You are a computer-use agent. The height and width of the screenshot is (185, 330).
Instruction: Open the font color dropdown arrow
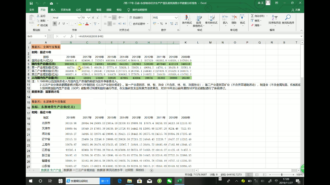(x=90, y=24)
